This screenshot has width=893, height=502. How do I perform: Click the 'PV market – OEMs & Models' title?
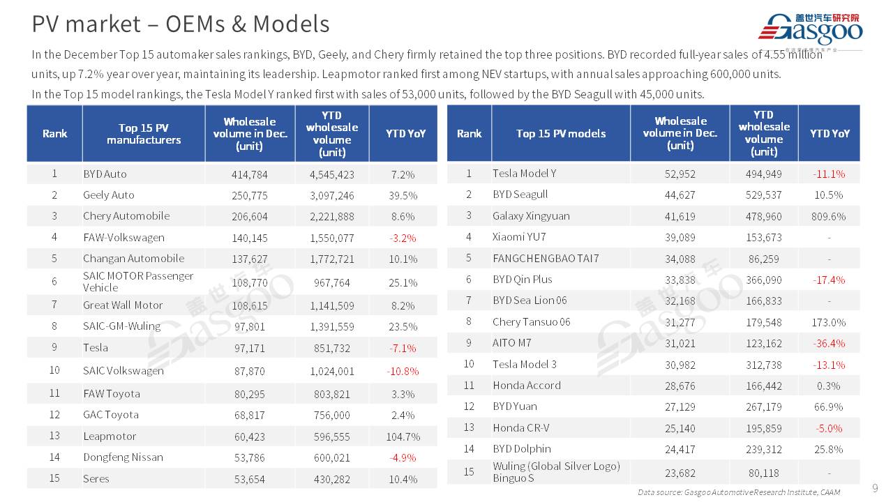[x=180, y=24]
